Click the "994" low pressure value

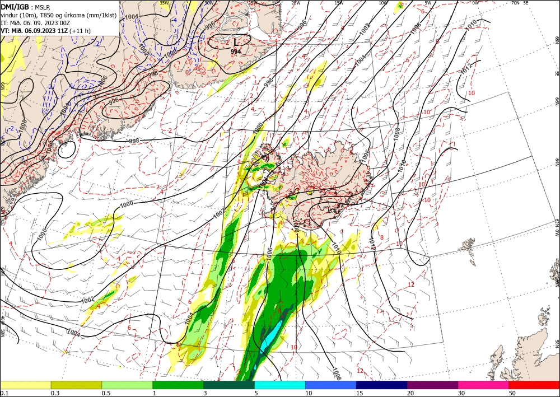point(236,52)
